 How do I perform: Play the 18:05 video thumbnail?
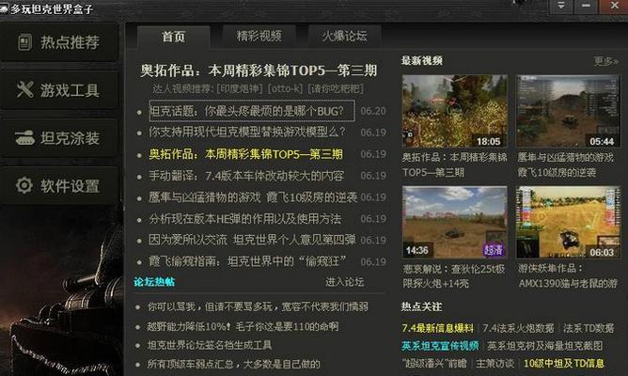(x=455, y=111)
